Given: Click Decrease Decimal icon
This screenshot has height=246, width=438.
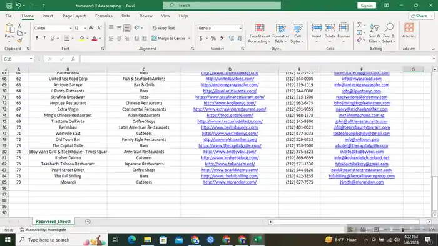Looking at the screenshot, I should [x=240, y=38].
